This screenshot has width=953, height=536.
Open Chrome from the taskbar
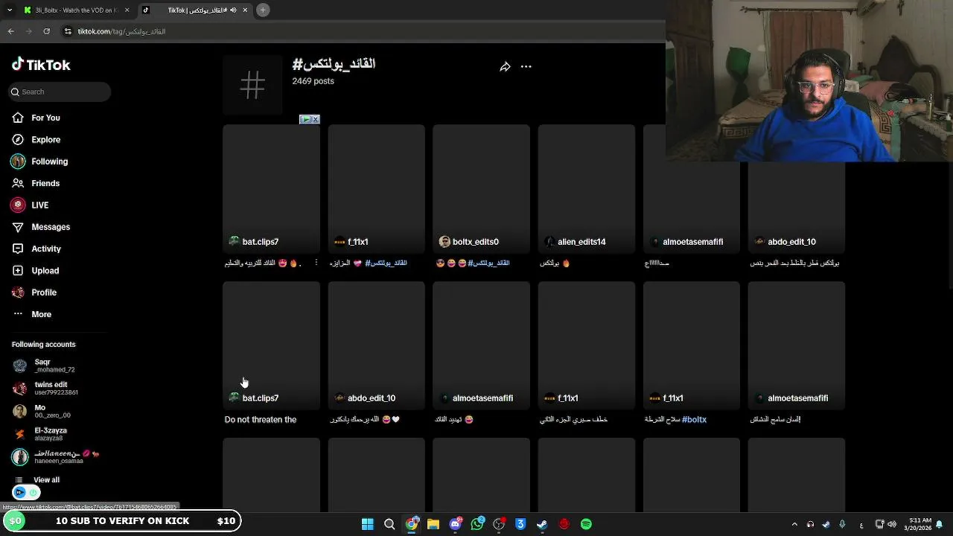click(412, 524)
